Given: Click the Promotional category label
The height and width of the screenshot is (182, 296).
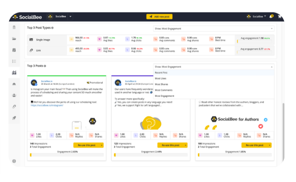Looking at the screenshot, I should (x=95, y=83).
